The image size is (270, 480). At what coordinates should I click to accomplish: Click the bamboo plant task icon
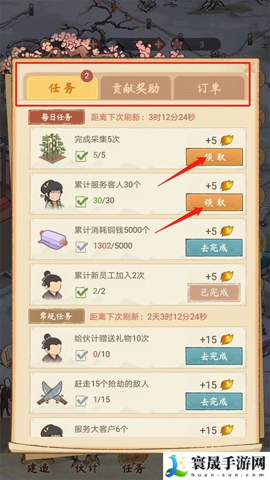click(x=52, y=149)
